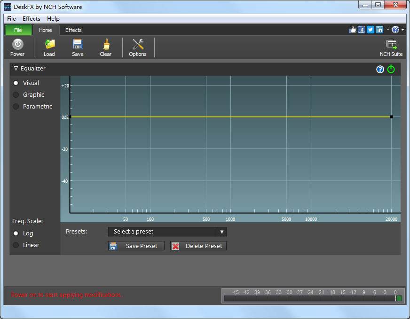The height and width of the screenshot is (319, 410).
Task: Click the Presets: label
Action: [76, 232]
